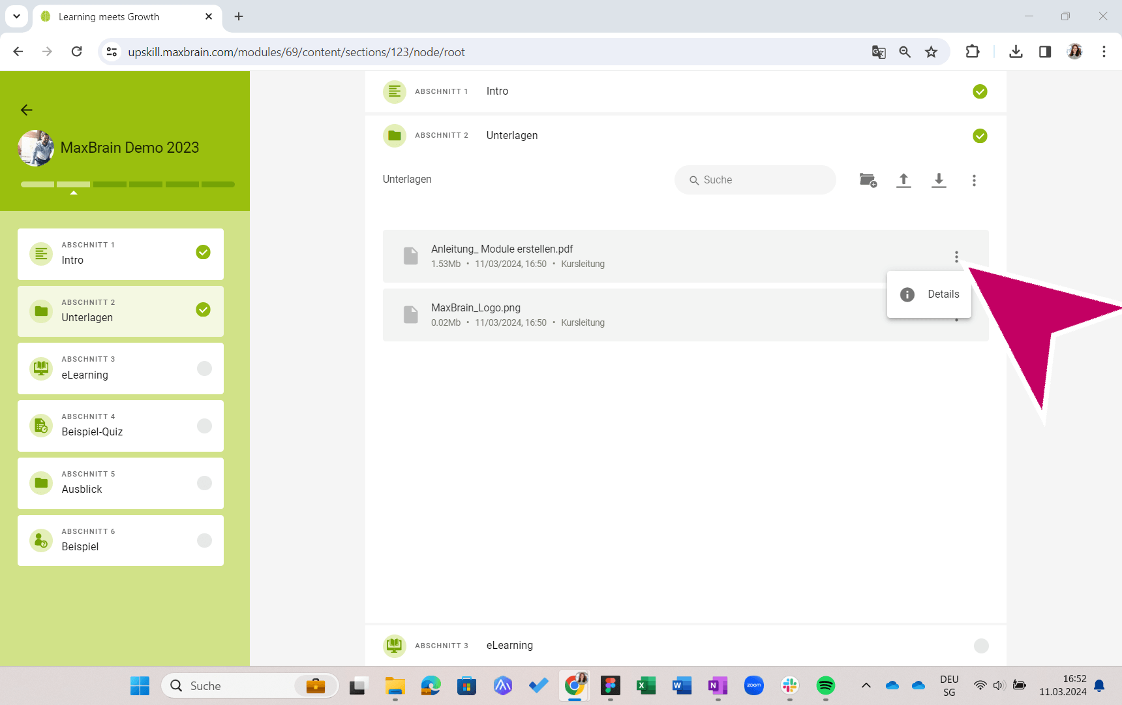This screenshot has height=705, width=1122.
Task: Toggle completion check of sidebar Unterlagen
Action: click(204, 309)
